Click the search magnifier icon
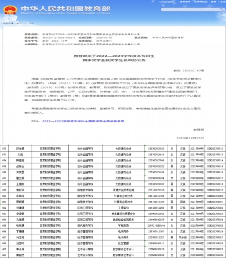 221,9
